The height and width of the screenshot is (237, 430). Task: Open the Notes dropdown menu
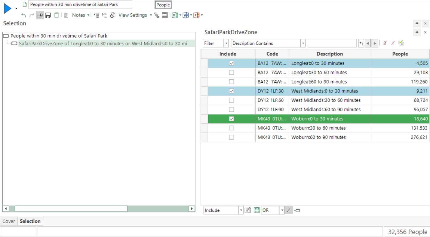[x=88, y=15]
